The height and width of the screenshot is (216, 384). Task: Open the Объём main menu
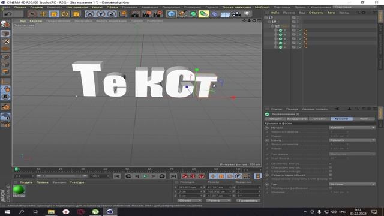pyautogui.click(x=112, y=7)
